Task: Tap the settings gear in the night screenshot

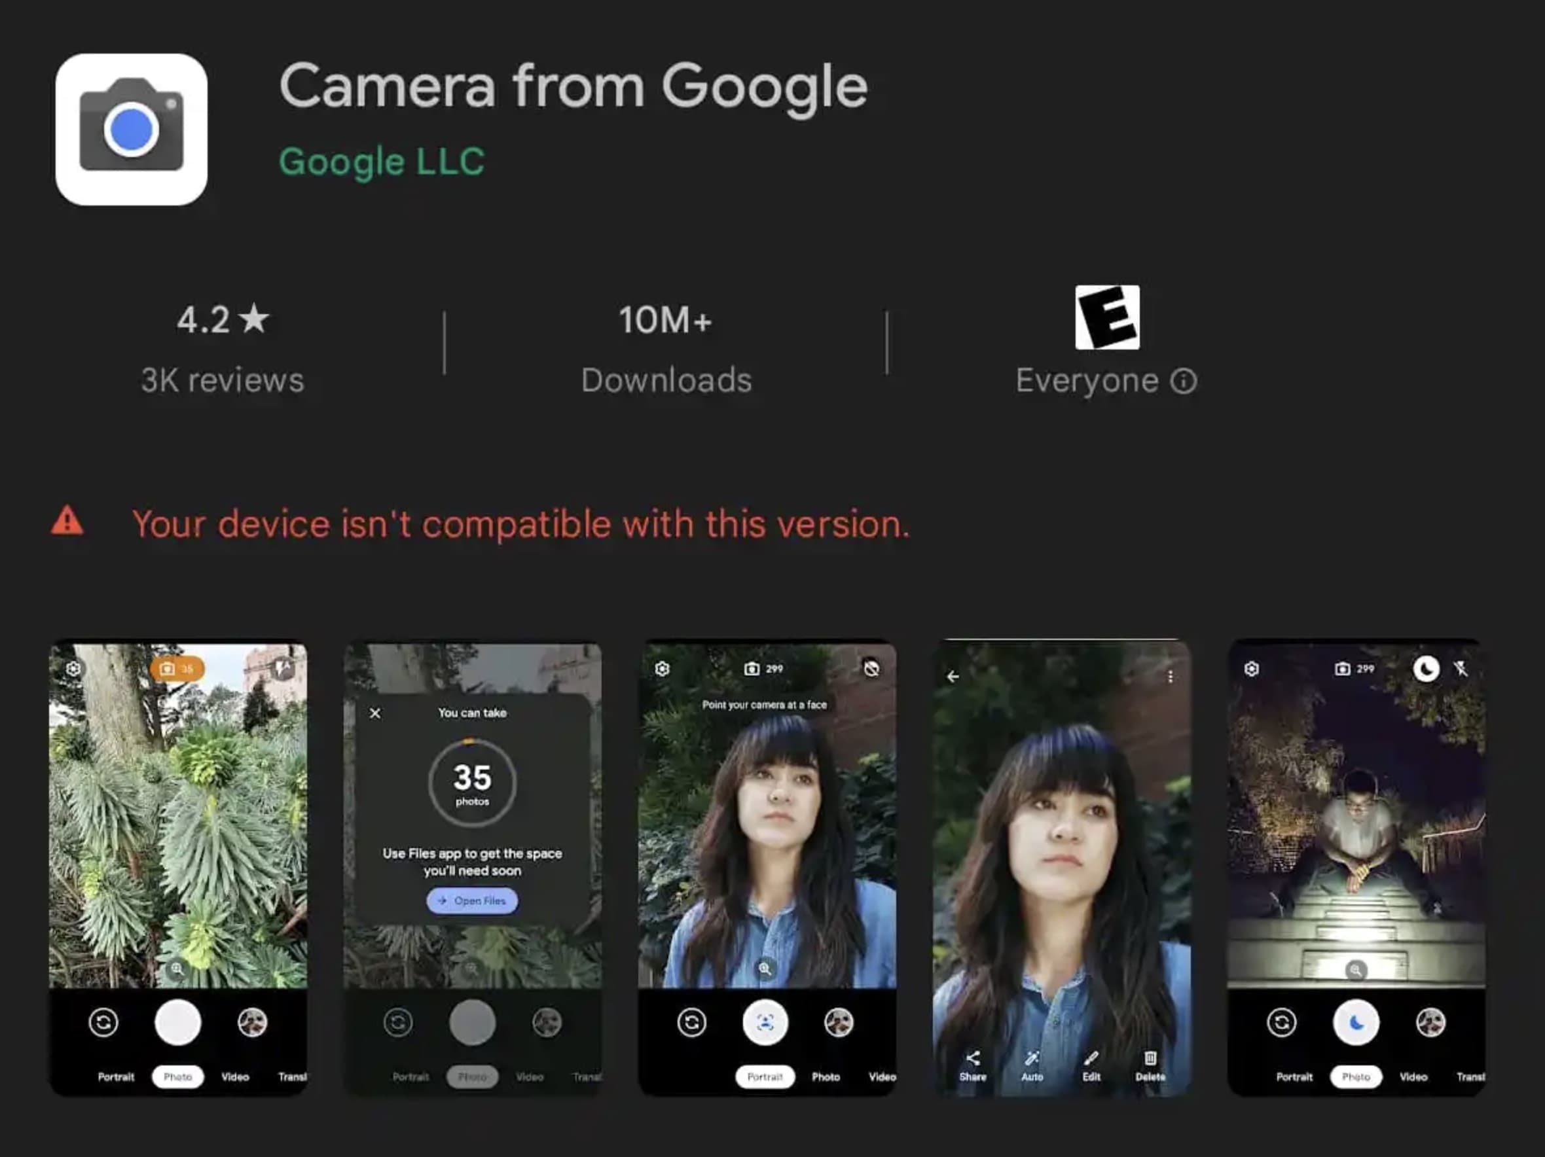Action: 1252,669
